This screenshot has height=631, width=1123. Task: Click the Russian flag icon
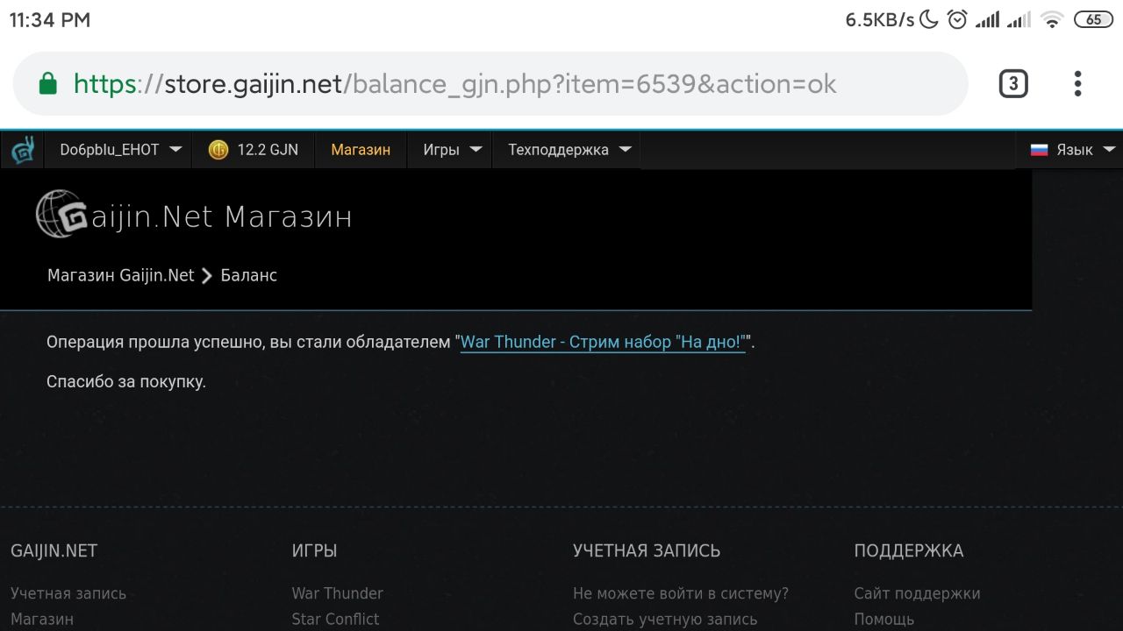click(1040, 150)
